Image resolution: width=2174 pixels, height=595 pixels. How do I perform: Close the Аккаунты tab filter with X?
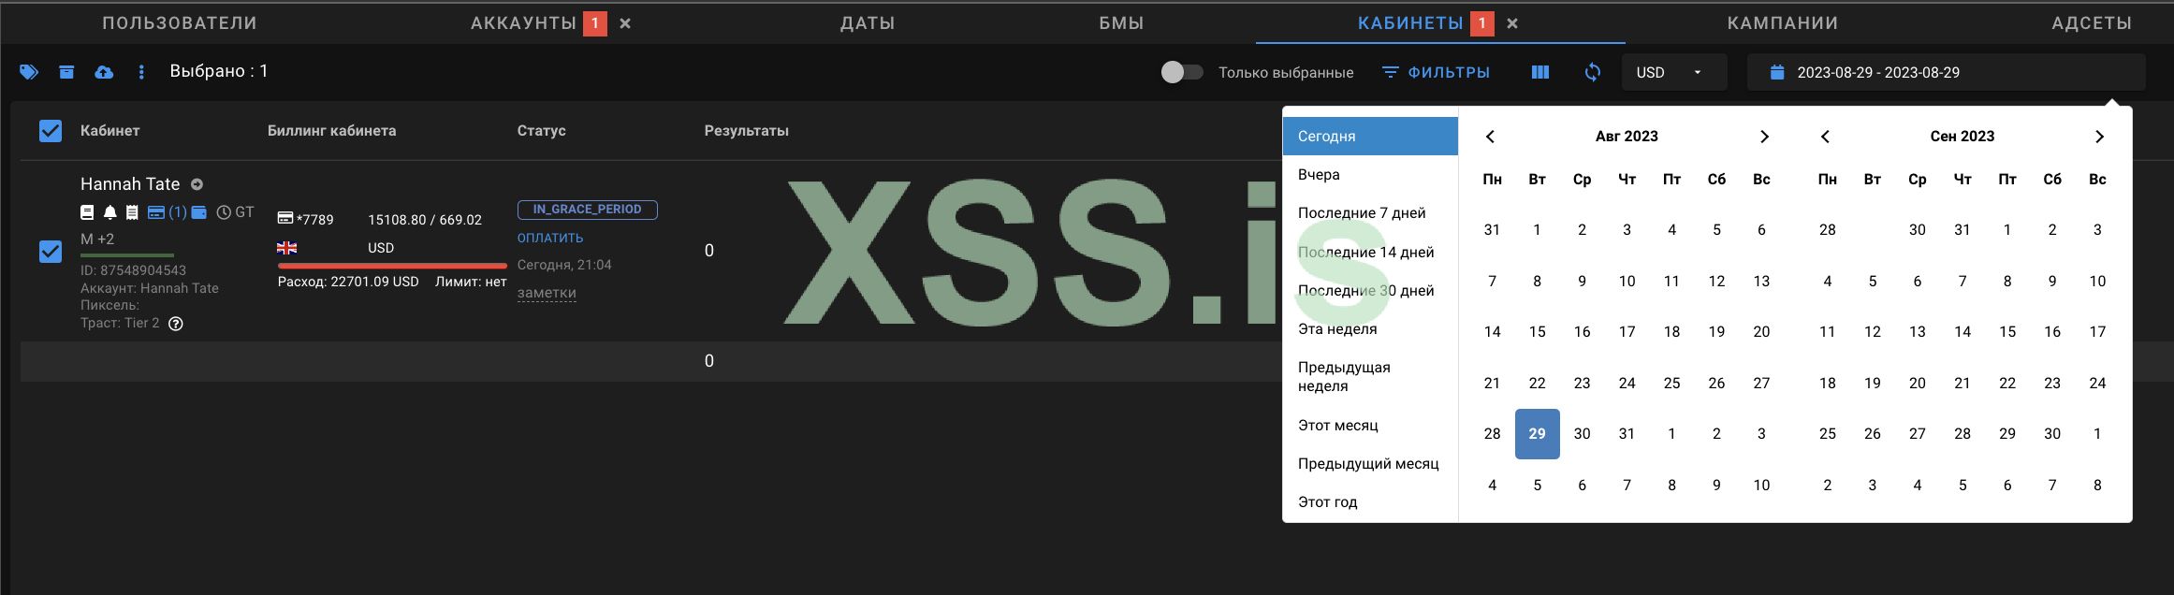click(625, 23)
